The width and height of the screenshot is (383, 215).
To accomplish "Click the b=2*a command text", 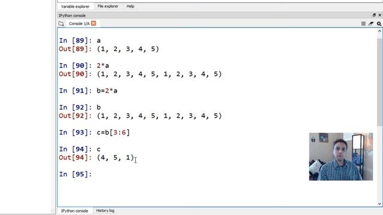I will click(107, 91).
